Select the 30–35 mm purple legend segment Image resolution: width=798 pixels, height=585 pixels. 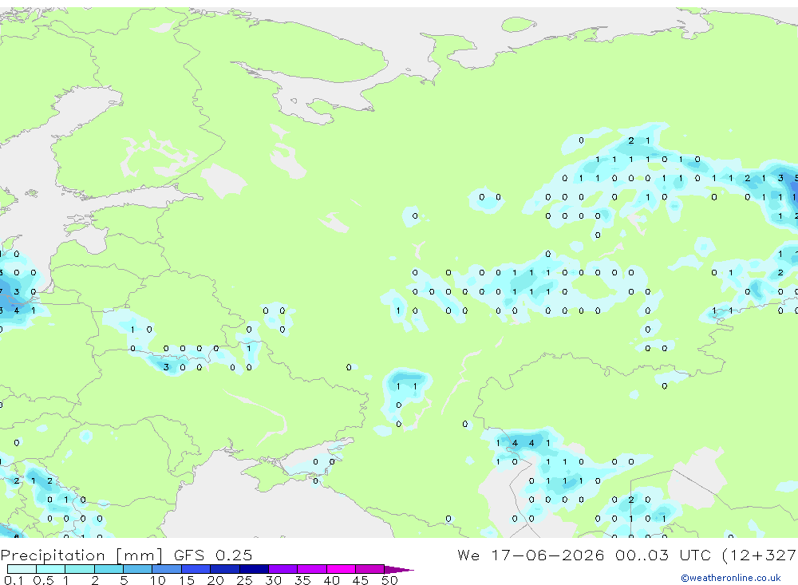283,569
